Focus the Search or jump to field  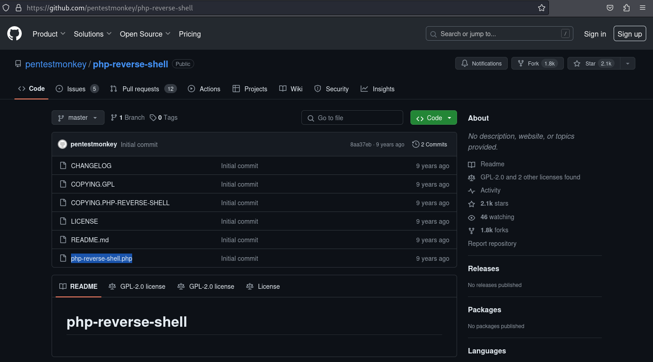(500, 33)
